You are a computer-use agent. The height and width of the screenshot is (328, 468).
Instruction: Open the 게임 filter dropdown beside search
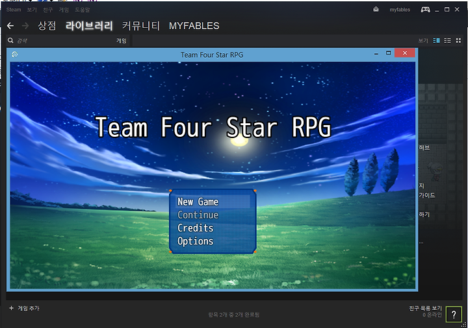point(122,41)
